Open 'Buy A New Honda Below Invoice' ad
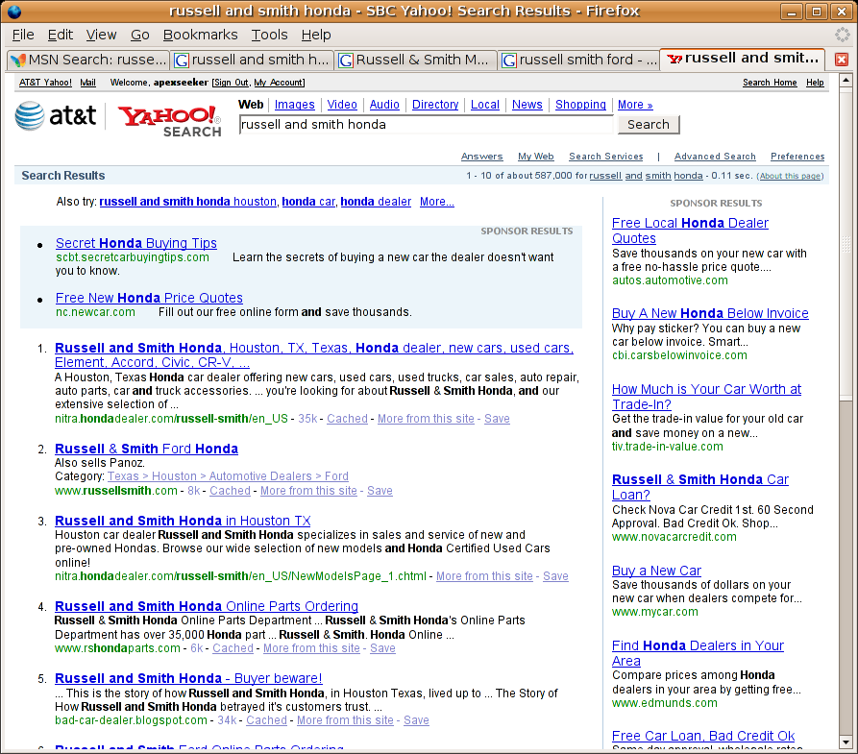The height and width of the screenshot is (754, 858). pos(710,313)
